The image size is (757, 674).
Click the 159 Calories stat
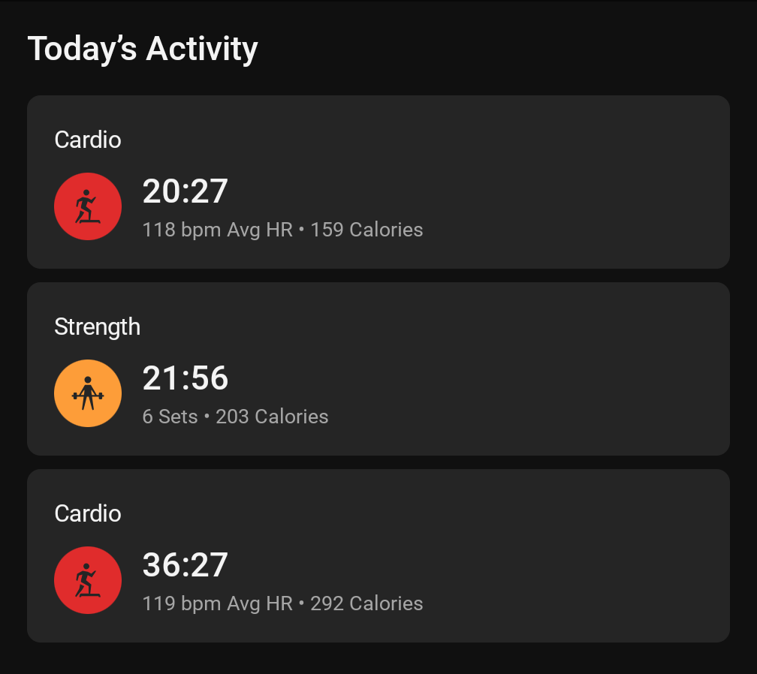coord(366,230)
